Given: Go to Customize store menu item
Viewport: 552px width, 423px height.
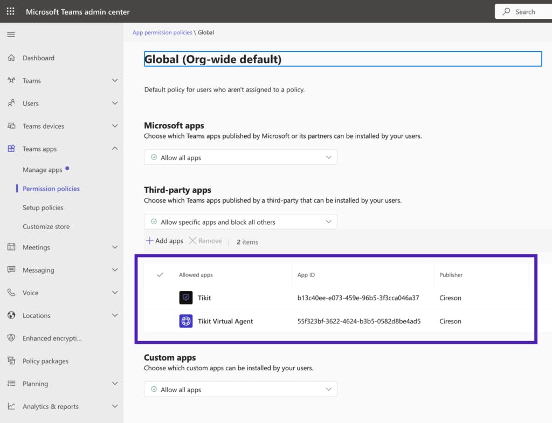Looking at the screenshot, I should [x=46, y=227].
